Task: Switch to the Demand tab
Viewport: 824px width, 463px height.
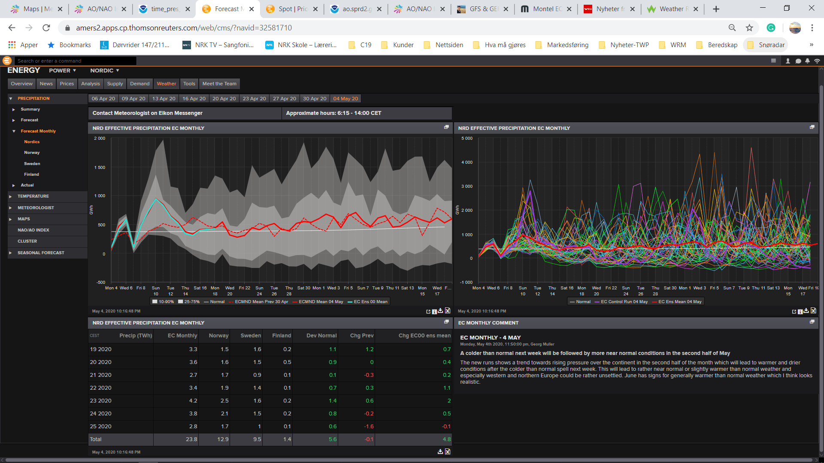Action: 140,84
